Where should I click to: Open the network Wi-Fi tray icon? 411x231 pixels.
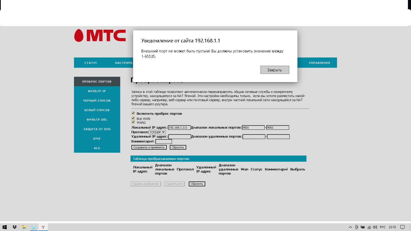(369, 227)
